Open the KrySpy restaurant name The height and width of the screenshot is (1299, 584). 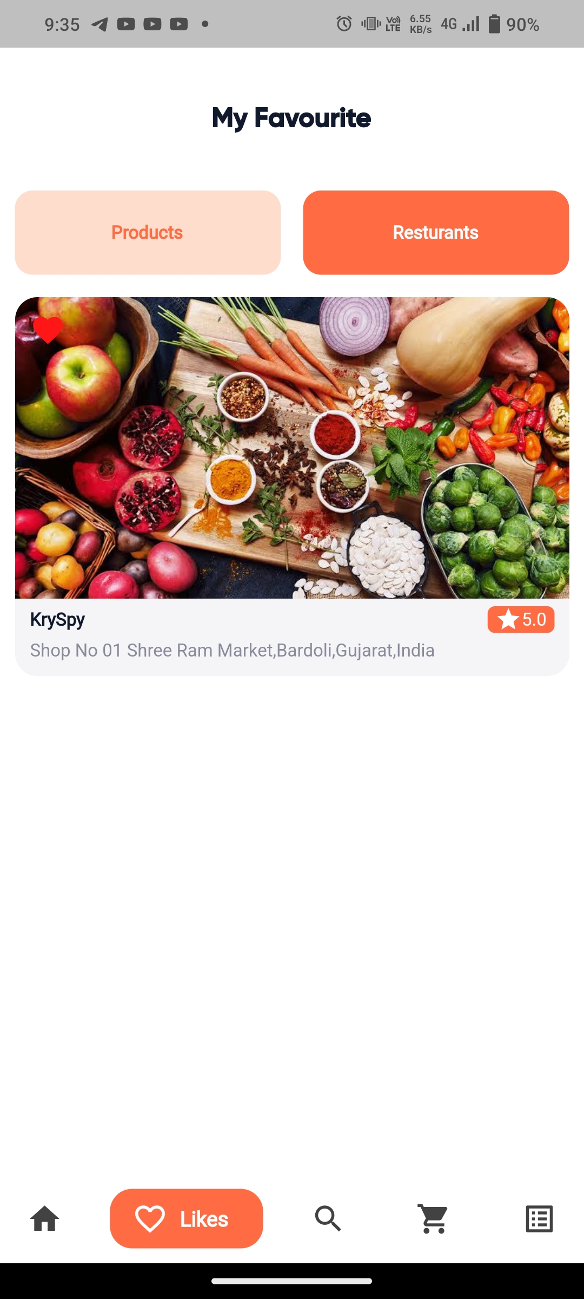57,620
